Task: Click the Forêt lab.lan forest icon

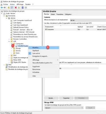Action: [x=4, y=13]
